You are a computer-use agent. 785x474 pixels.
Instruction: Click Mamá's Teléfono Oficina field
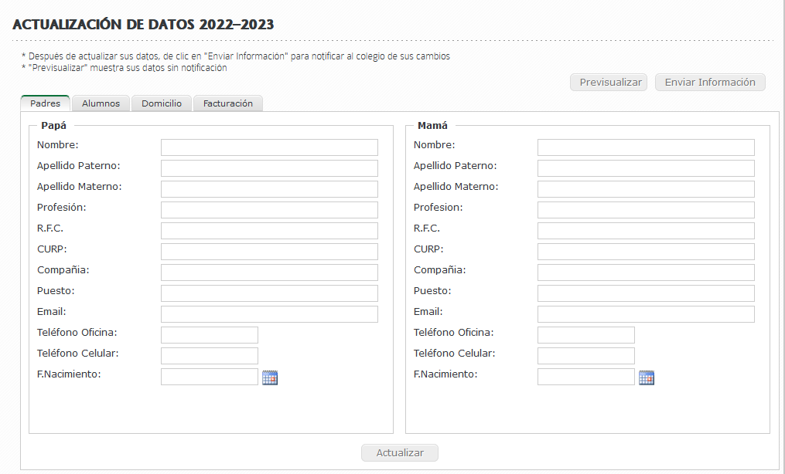(586, 335)
